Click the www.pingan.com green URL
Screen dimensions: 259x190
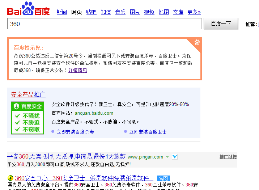tap(145, 157)
